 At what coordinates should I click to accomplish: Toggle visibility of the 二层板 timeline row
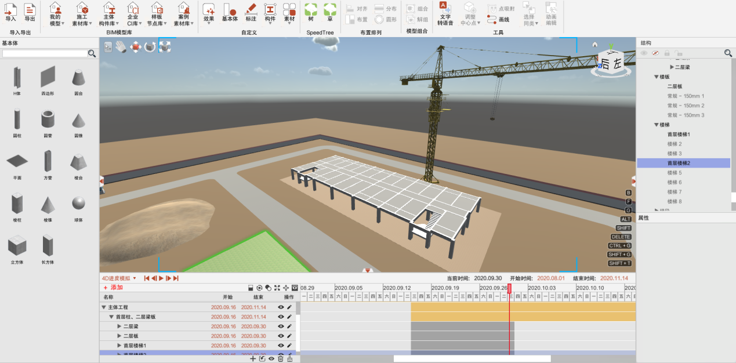point(281,336)
